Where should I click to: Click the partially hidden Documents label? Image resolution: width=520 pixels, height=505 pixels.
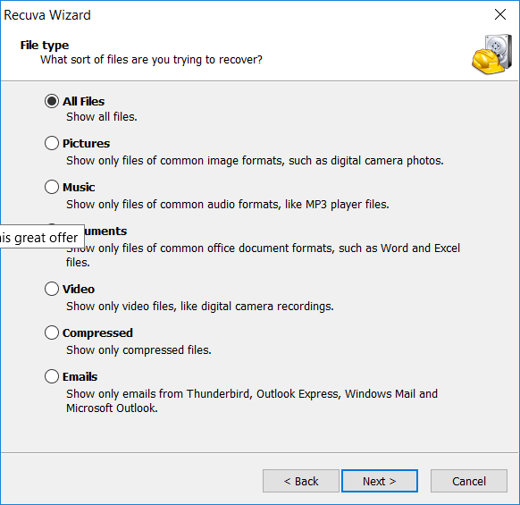(x=105, y=231)
